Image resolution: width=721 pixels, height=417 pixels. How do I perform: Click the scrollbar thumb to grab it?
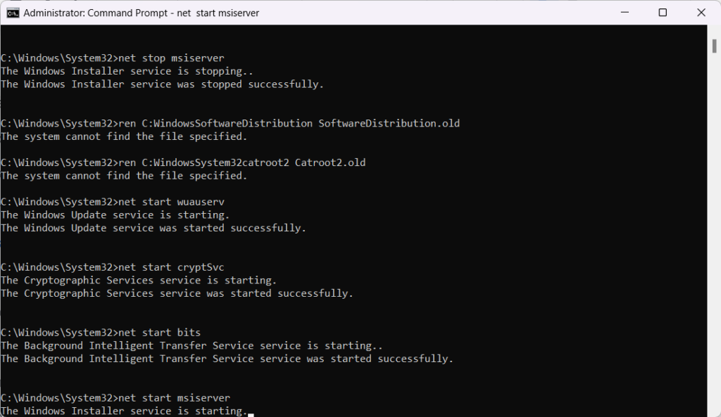coord(713,46)
